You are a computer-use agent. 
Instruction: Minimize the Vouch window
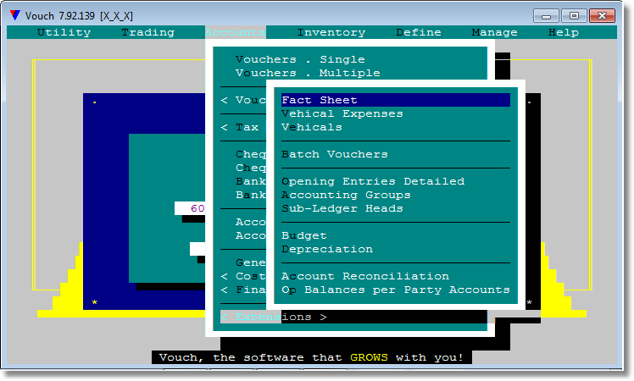[546, 16]
